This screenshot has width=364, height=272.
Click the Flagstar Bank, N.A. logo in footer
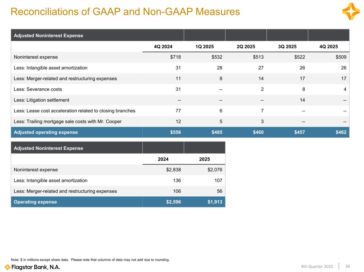(x=32, y=267)
